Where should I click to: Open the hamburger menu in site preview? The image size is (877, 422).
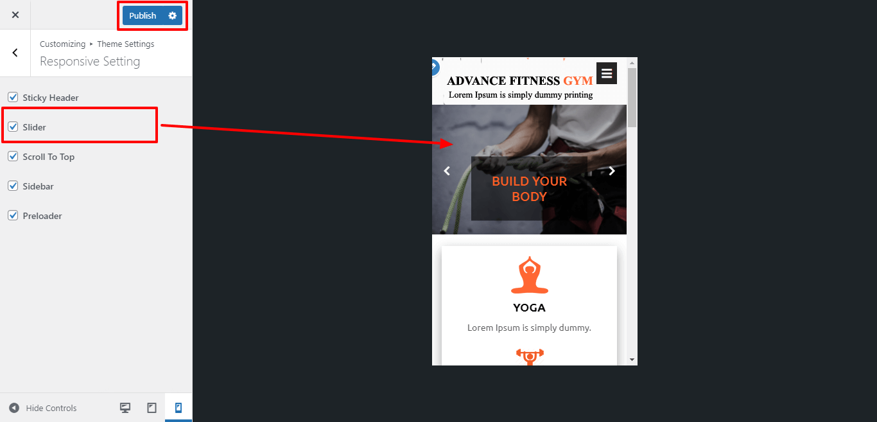[607, 73]
